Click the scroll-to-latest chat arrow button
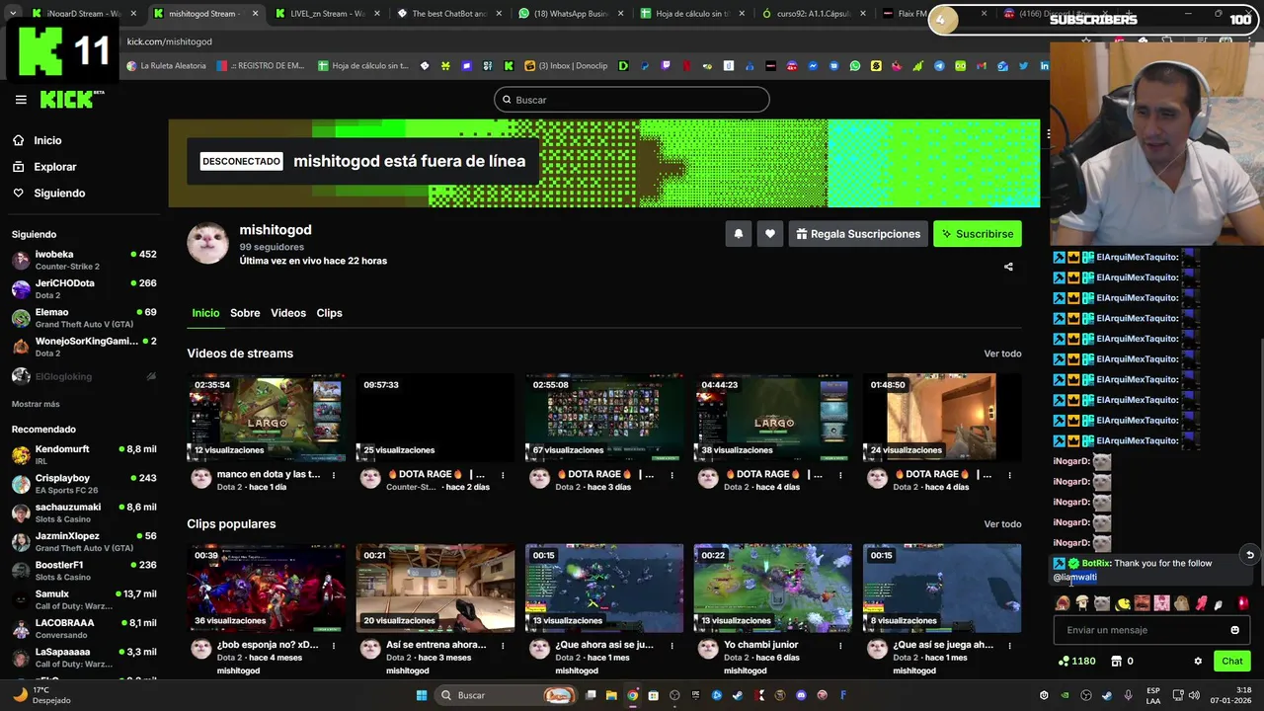The width and height of the screenshot is (1264, 711). click(1250, 555)
